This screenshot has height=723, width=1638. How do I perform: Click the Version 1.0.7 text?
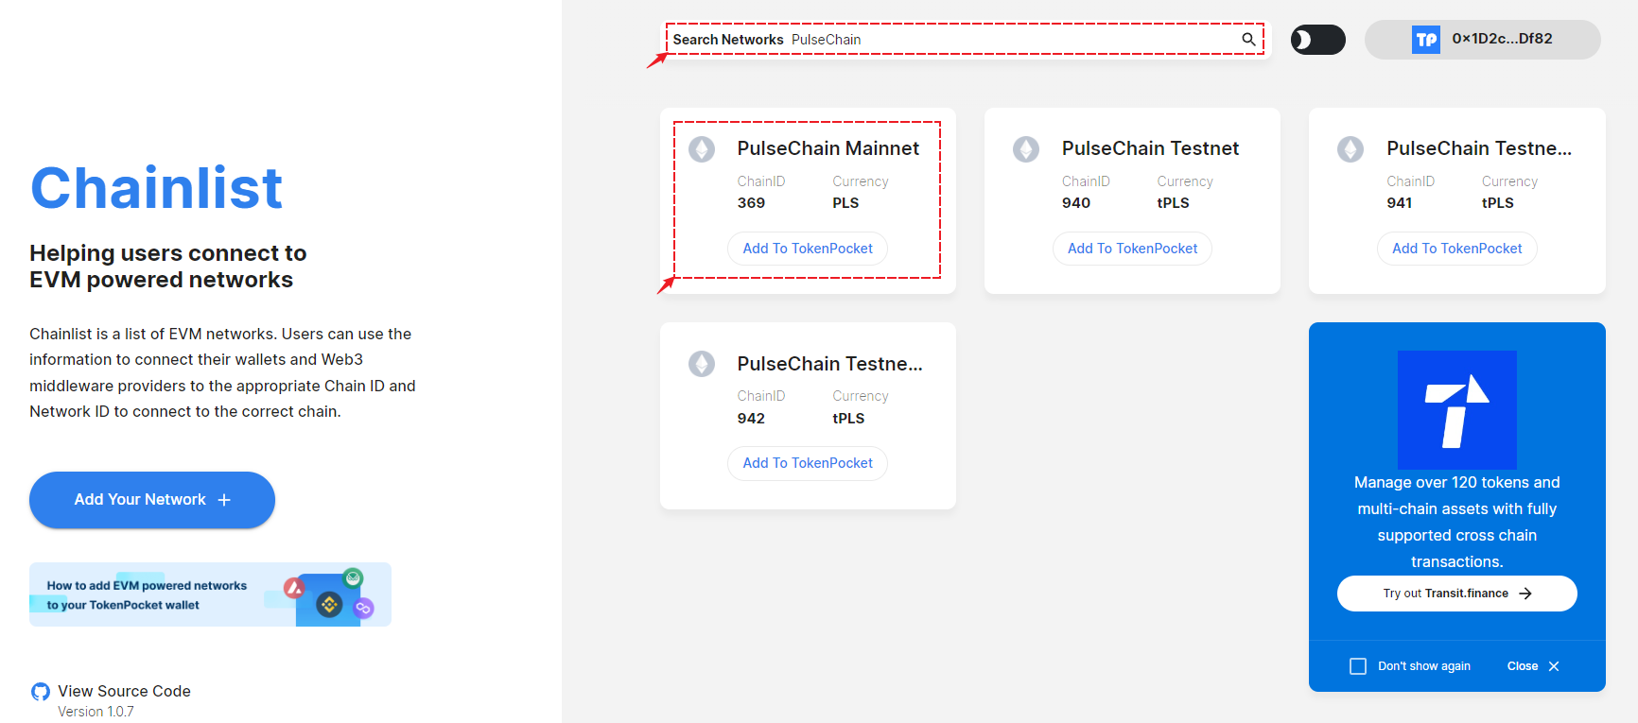[96, 712]
